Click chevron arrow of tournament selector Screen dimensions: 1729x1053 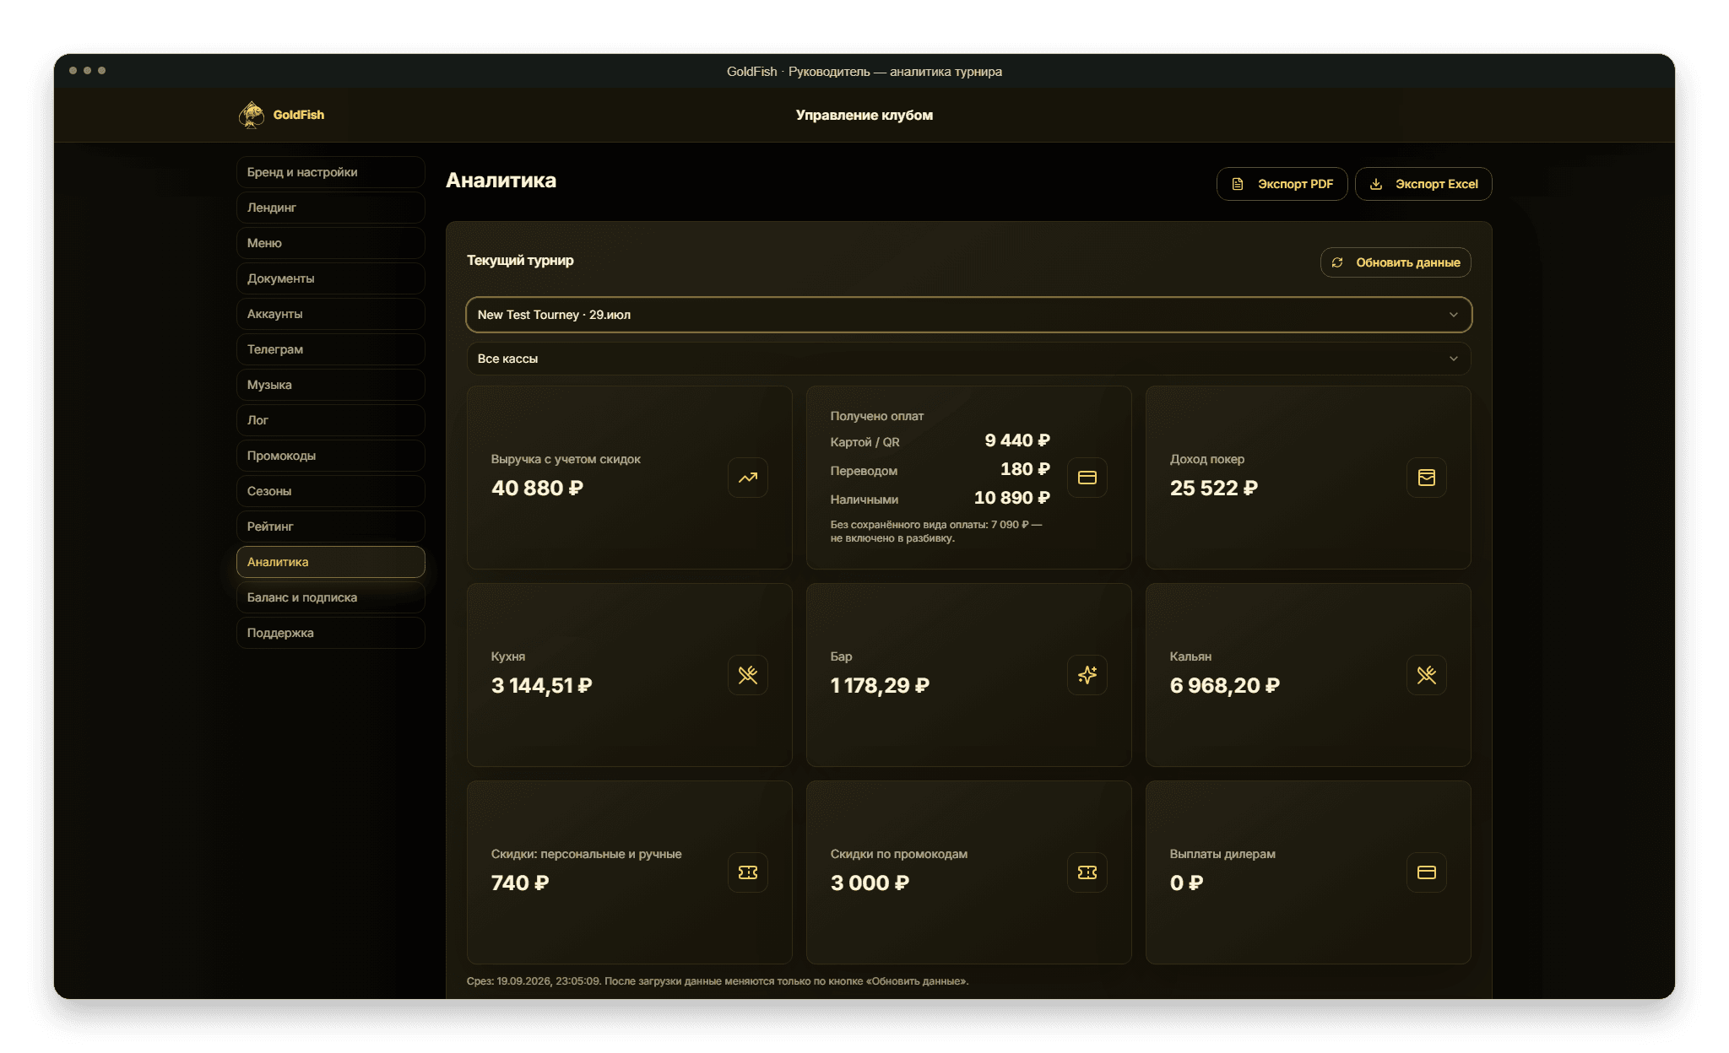pyautogui.click(x=1454, y=315)
